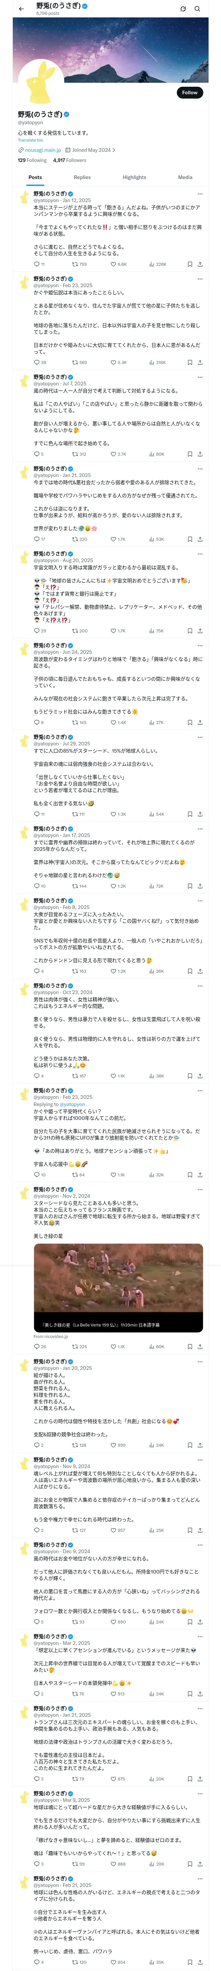Open search with the magnifier icon
This screenshot has width=221, height=1971.
(197, 9)
